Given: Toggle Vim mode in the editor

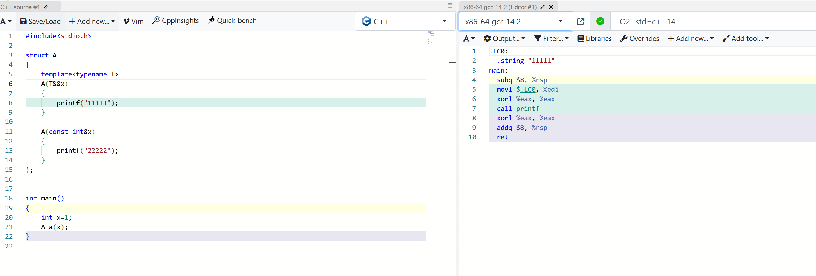Looking at the screenshot, I should (133, 21).
